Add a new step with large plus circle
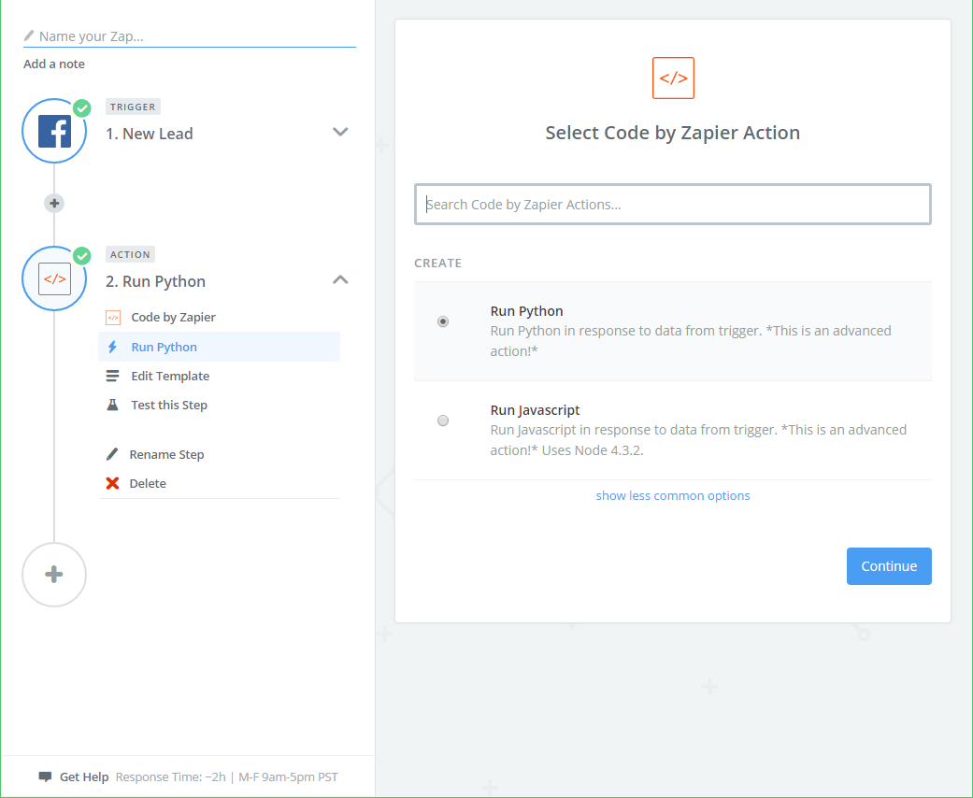The width and height of the screenshot is (973, 798). pos(54,575)
